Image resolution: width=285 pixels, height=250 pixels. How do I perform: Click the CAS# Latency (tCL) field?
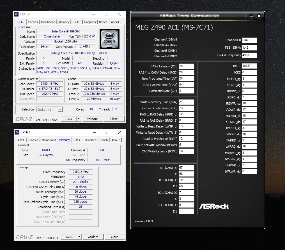[186, 66]
